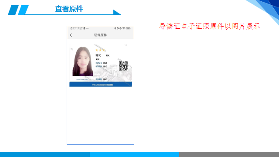This screenshot has width=279, height=157.
Task: Click the QR code on the guide card
Action: click(123, 66)
